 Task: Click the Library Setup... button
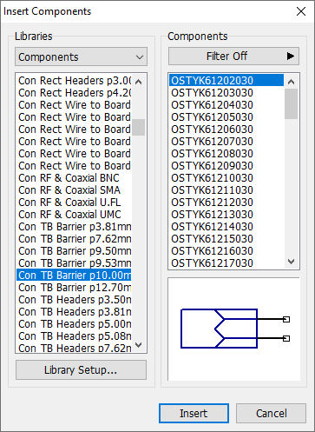(81, 370)
